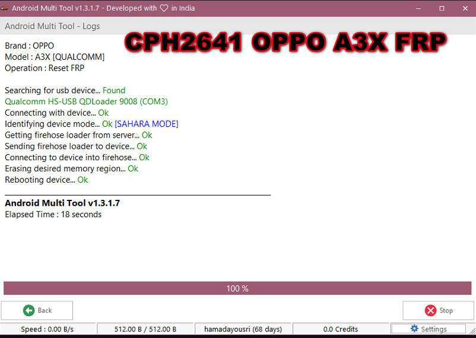Click bold 'Android Multi Tool v1.3.1.7' log text

tap(62, 203)
